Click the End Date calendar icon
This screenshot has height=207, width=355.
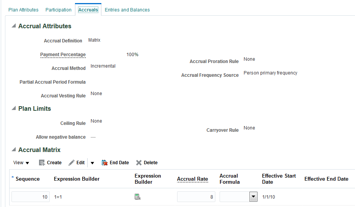pos(104,163)
